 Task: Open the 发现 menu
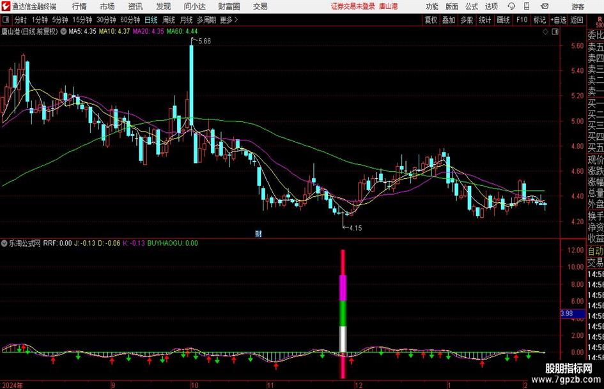tap(164, 6)
